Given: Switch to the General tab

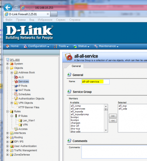Looking at the screenshot, I should click(x=76, y=66).
